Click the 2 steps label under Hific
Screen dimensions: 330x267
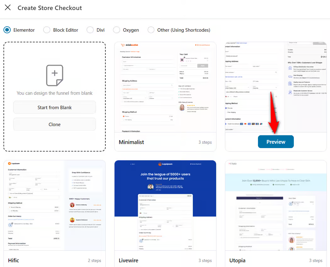(94, 260)
